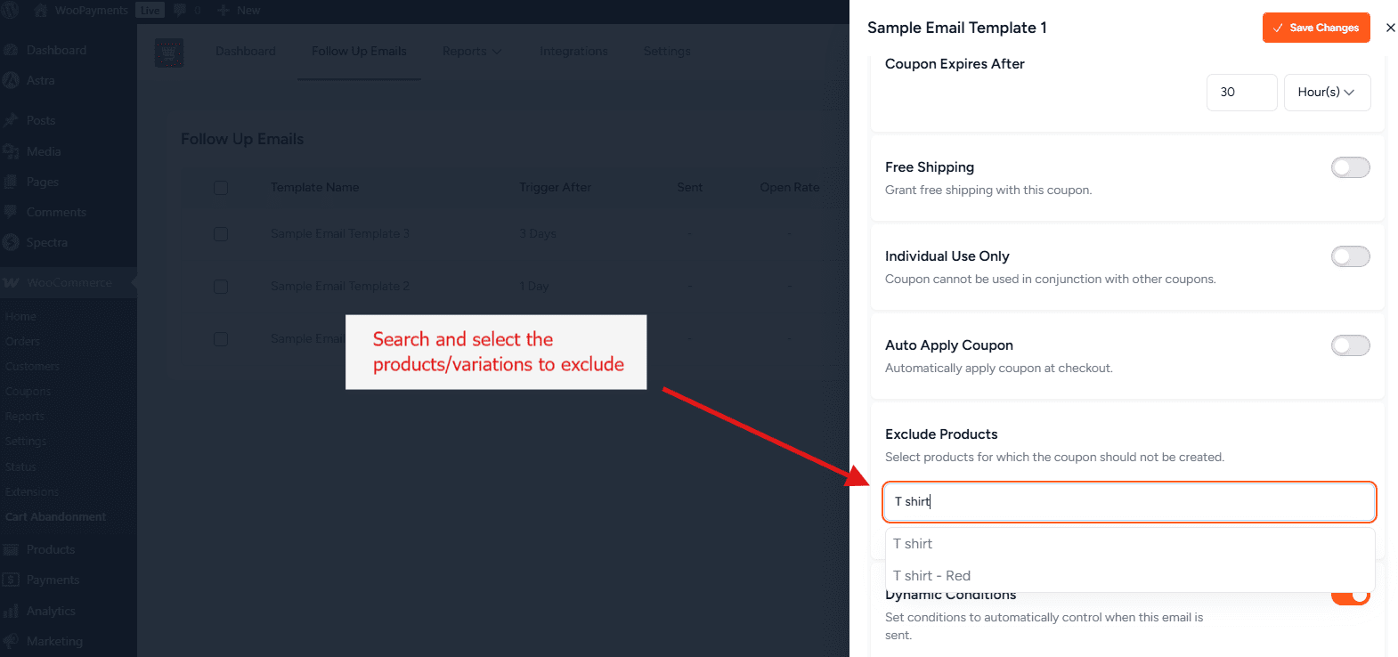Viewport: 1398px width, 657px height.
Task: Click the Astra theme icon
Action: click(11, 80)
